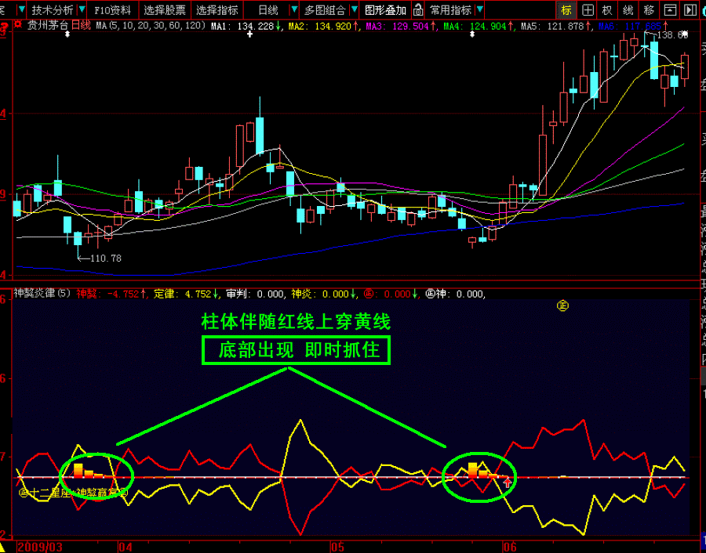Image resolution: width=706 pixels, height=553 pixels.
Task: Click the 04 month marker on time axis
Action: [126, 547]
